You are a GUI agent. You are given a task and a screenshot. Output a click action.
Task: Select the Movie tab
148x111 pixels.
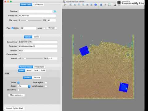[36, 37]
